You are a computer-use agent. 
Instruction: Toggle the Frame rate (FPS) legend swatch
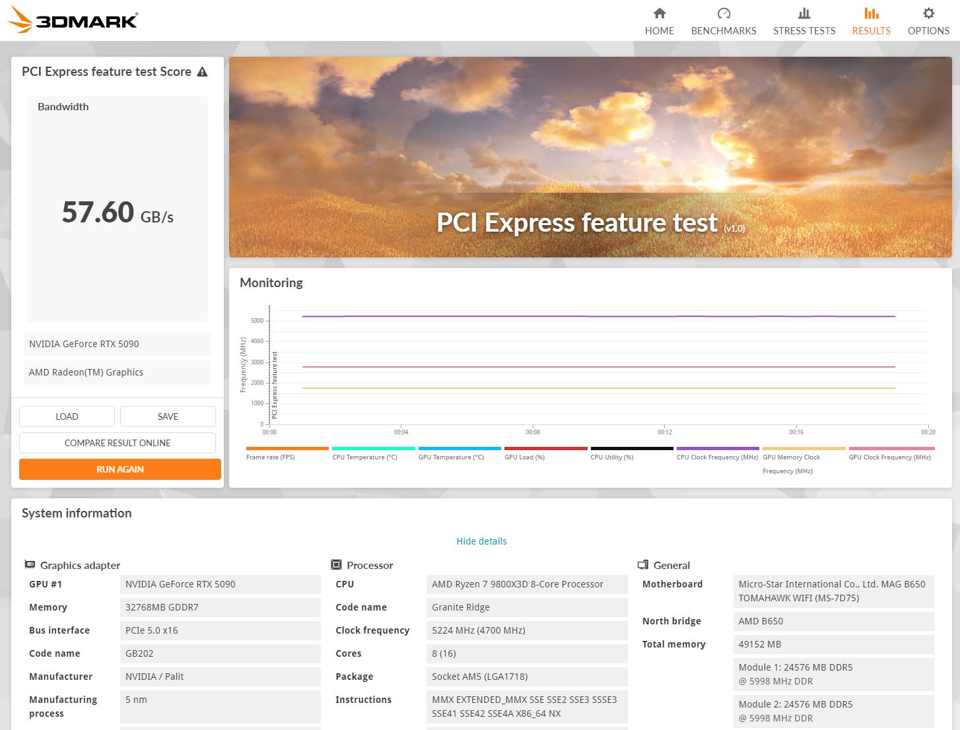(287, 449)
